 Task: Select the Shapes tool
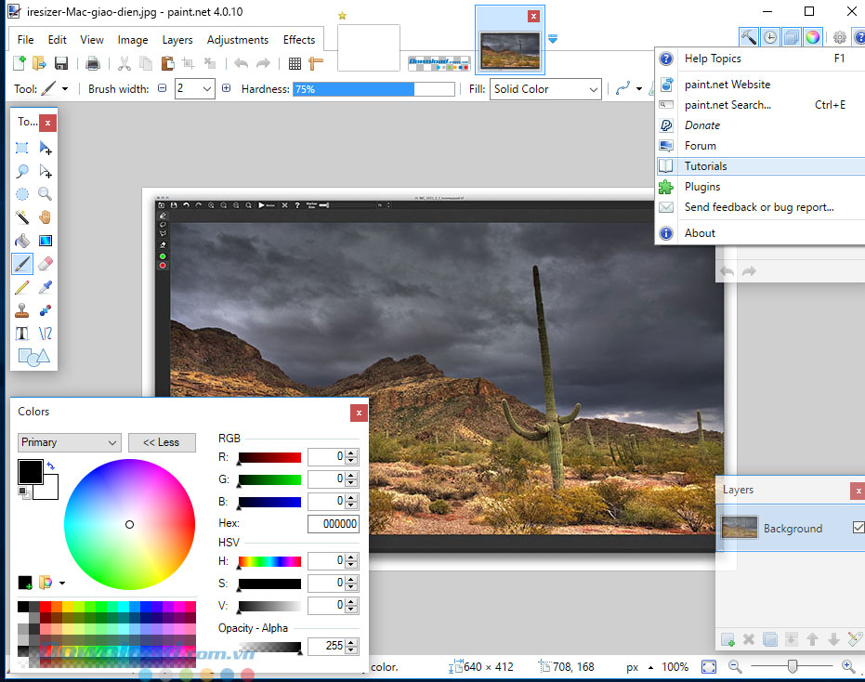pos(33,358)
